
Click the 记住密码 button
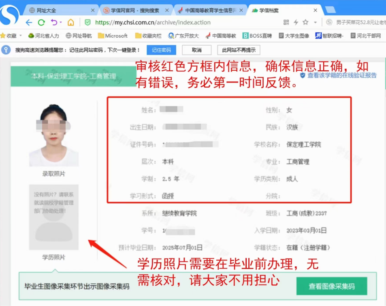click(161, 50)
